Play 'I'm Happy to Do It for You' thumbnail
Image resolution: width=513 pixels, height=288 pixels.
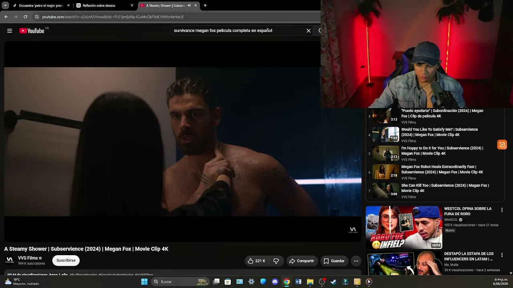point(386,153)
